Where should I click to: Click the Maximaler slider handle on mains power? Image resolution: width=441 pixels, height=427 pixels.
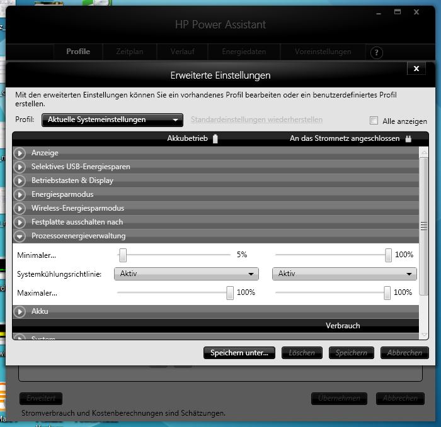point(387,293)
